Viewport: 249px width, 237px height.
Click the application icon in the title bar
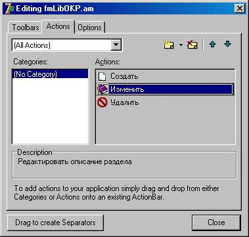tap(9, 9)
